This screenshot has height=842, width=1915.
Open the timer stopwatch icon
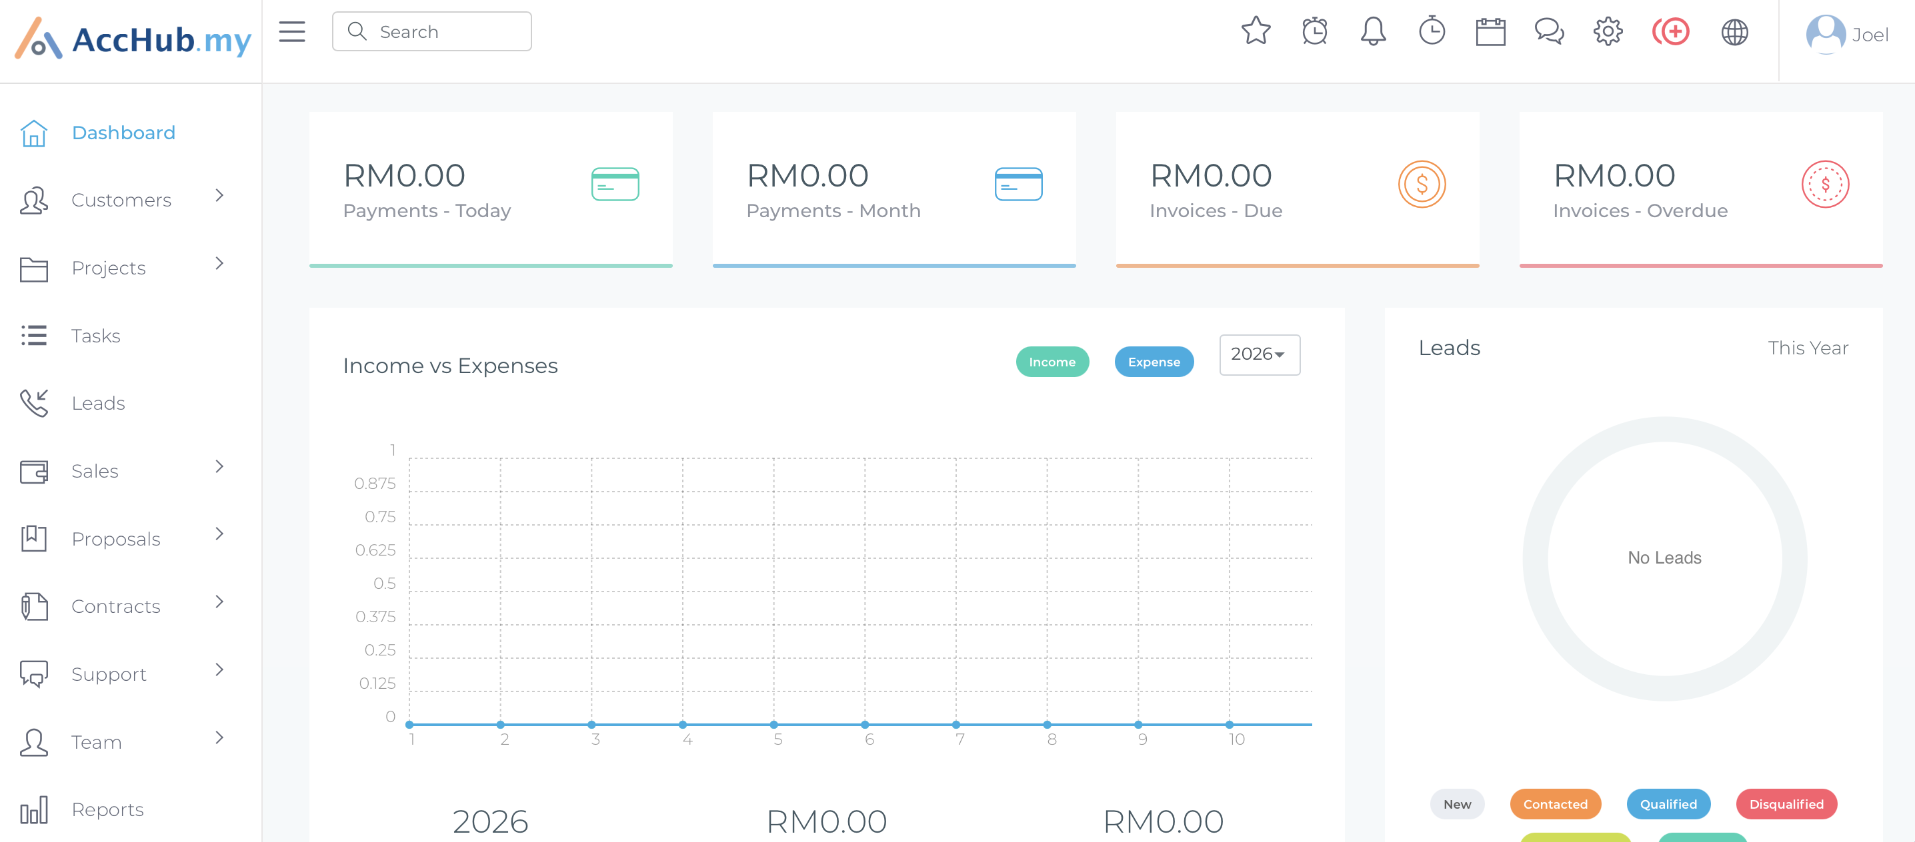tap(1432, 31)
